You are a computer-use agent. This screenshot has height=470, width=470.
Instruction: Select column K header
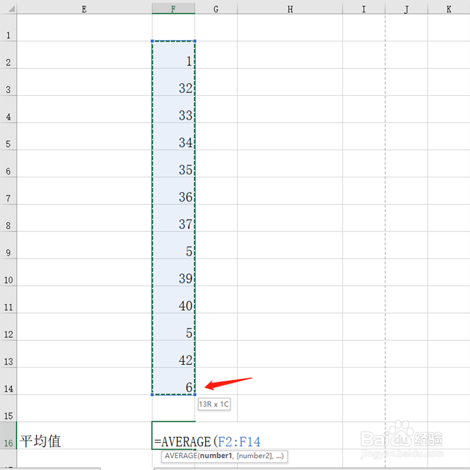pos(448,8)
